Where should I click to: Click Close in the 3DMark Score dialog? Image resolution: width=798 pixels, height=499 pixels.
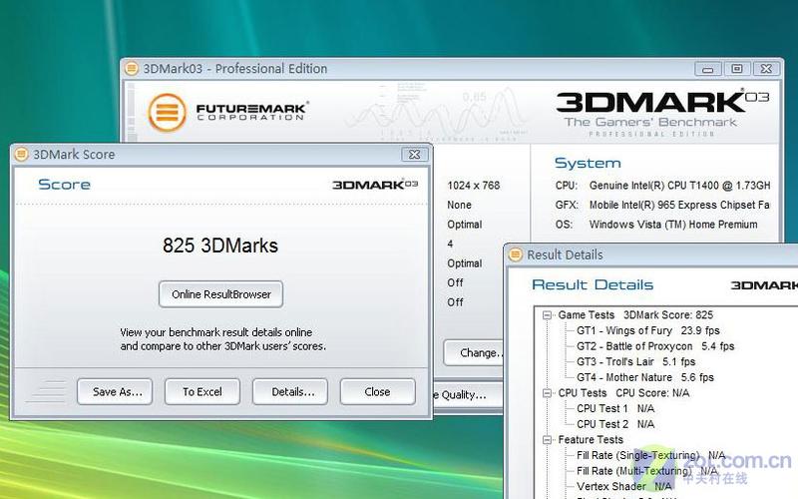point(377,391)
